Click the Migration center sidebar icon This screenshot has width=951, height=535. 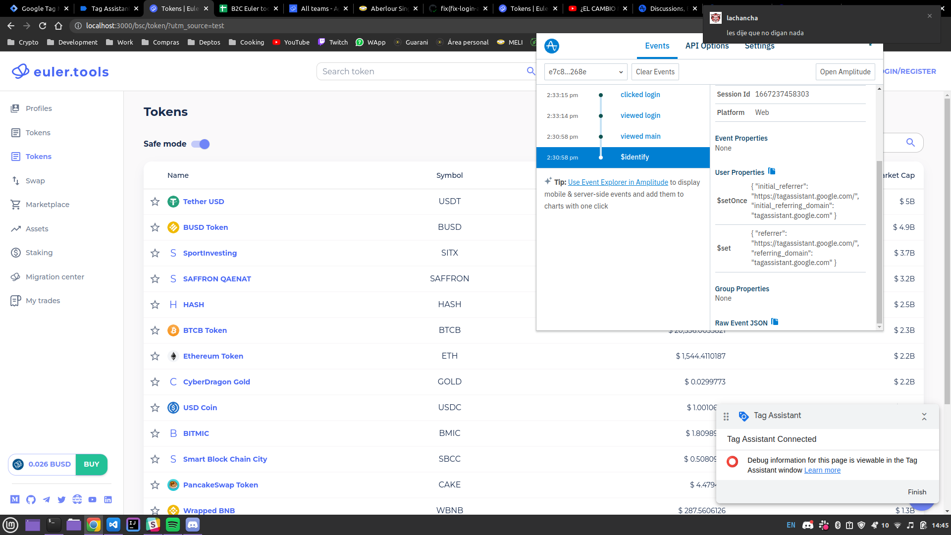[x=16, y=277]
